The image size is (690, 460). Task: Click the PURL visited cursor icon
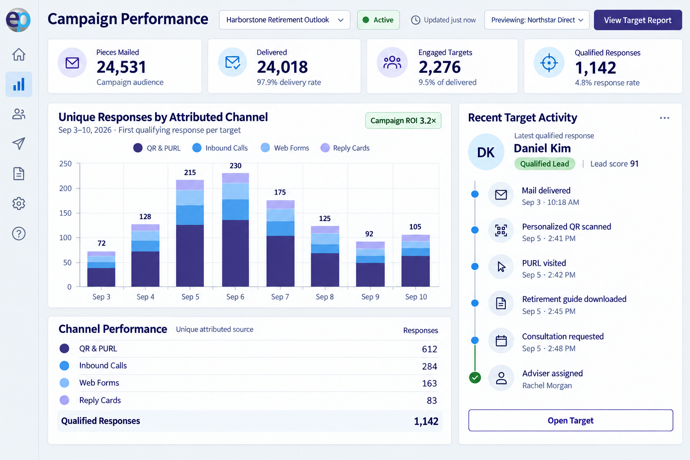pyautogui.click(x=501, y=267)
